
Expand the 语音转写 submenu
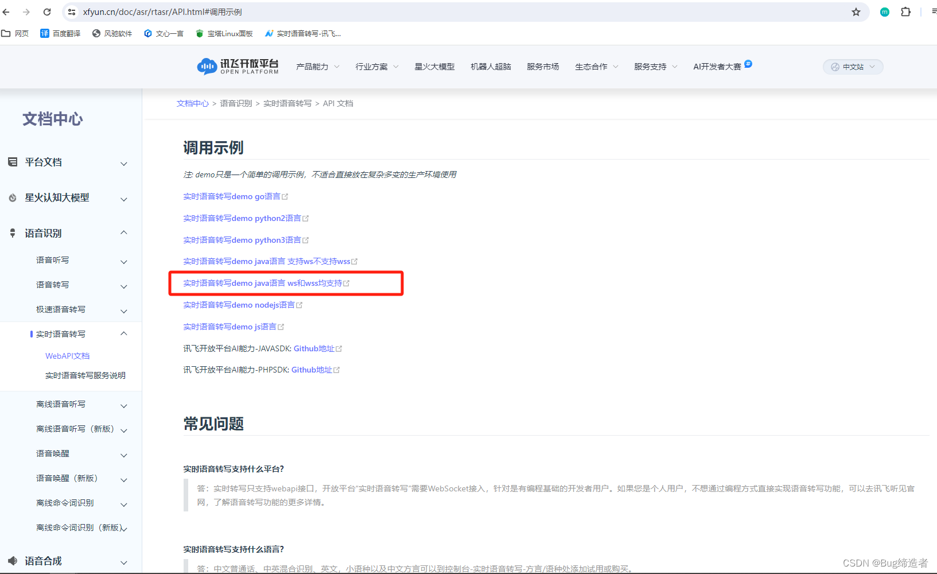pyautogui.click(x=123, y=286)
